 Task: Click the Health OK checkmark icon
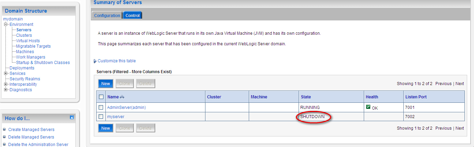click(x=368, y=107)
